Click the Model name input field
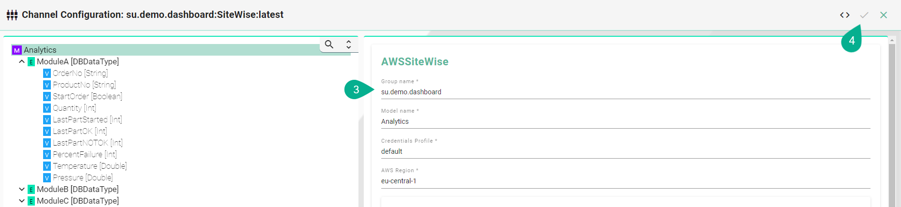This screenshot has height=207, width=901. coord(625,121)
